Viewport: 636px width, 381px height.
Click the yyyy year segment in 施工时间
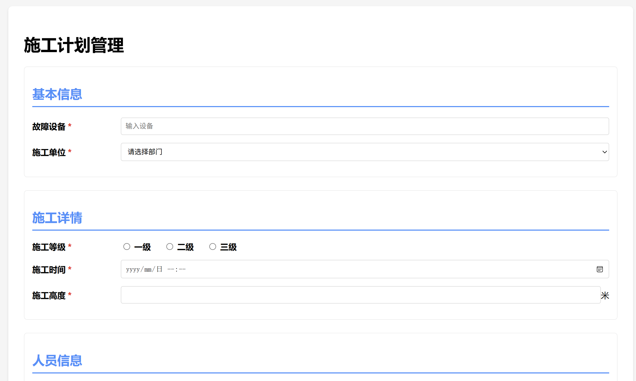pyautogui.click(x=133, y=269)
